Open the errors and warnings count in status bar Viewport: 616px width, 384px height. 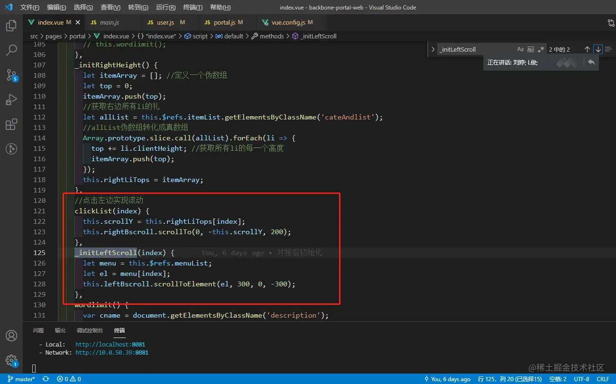pyautogui.click(x=69, y=379)
